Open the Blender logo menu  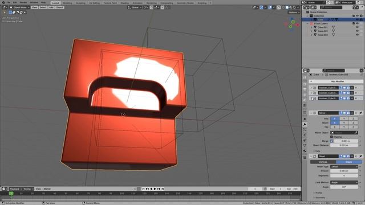(x=3, y=2)
